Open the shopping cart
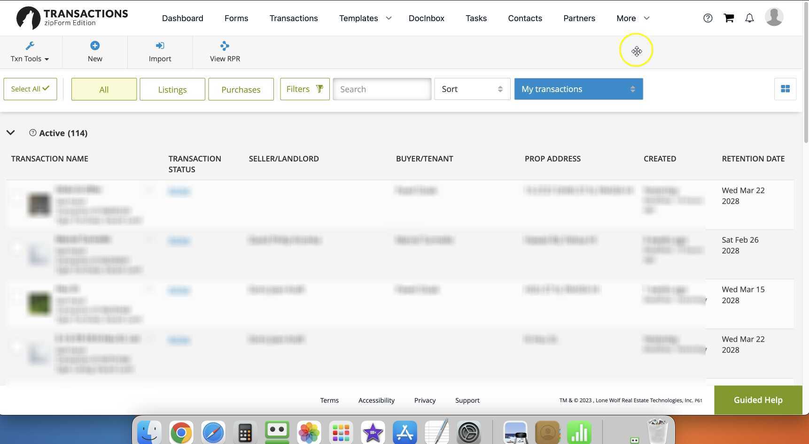Image resolution: width=809 pixels, height=444 pixels. tap(729, 18)
